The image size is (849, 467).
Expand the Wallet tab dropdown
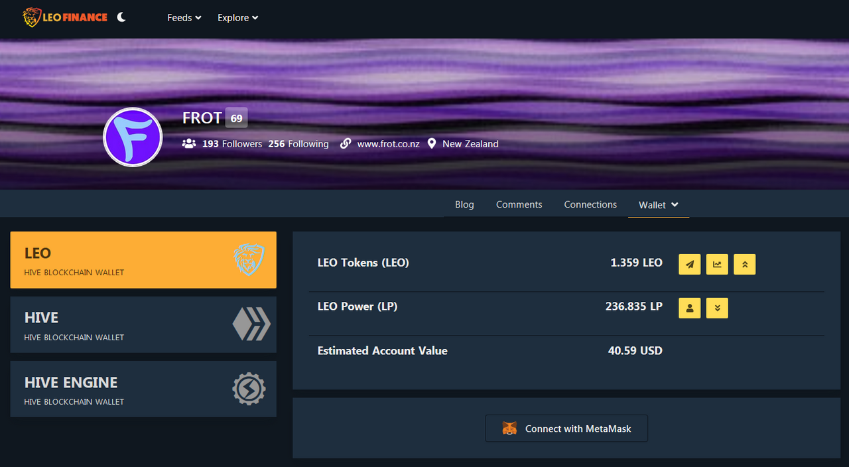click(x=659, y=205)
